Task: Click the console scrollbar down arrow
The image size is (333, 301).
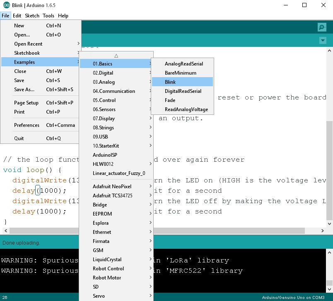Action: pyautogui.click(x=329, y=289)
